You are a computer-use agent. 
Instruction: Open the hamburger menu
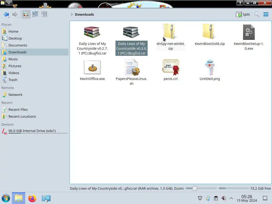pyautogui.click(x=266, y=14)
